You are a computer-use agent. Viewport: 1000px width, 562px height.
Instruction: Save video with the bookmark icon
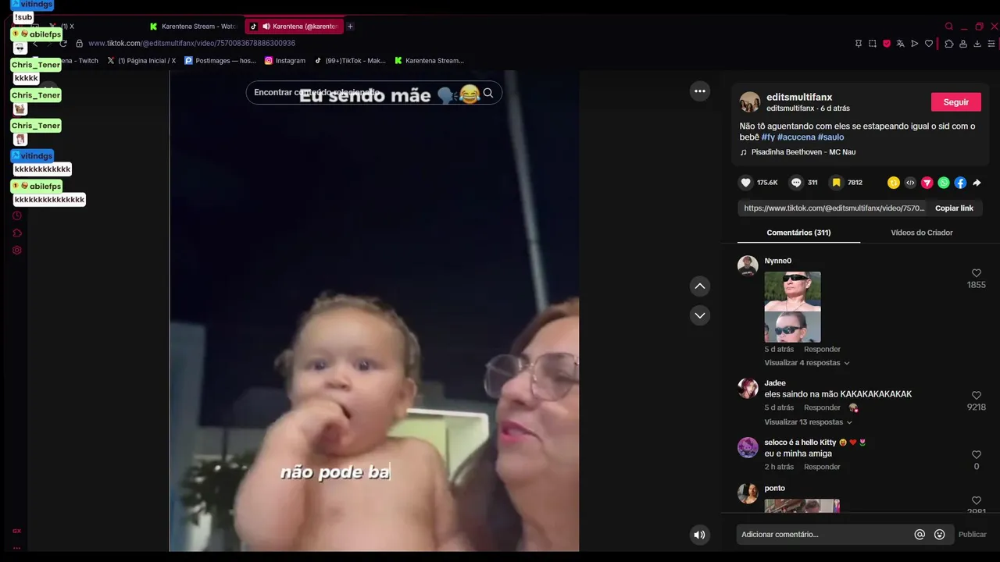[x=836, y=183]
